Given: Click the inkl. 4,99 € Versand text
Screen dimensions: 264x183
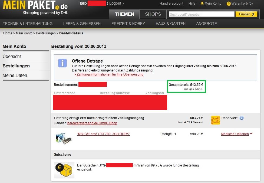Looking at the screenshot, I should click(x=191, y=122).
